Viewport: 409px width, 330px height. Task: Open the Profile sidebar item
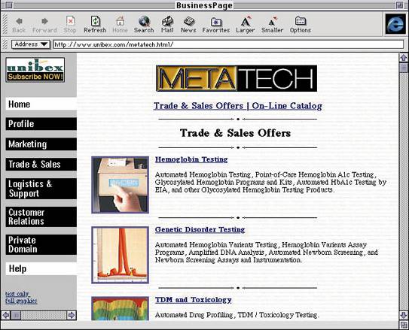click(41, 123)
